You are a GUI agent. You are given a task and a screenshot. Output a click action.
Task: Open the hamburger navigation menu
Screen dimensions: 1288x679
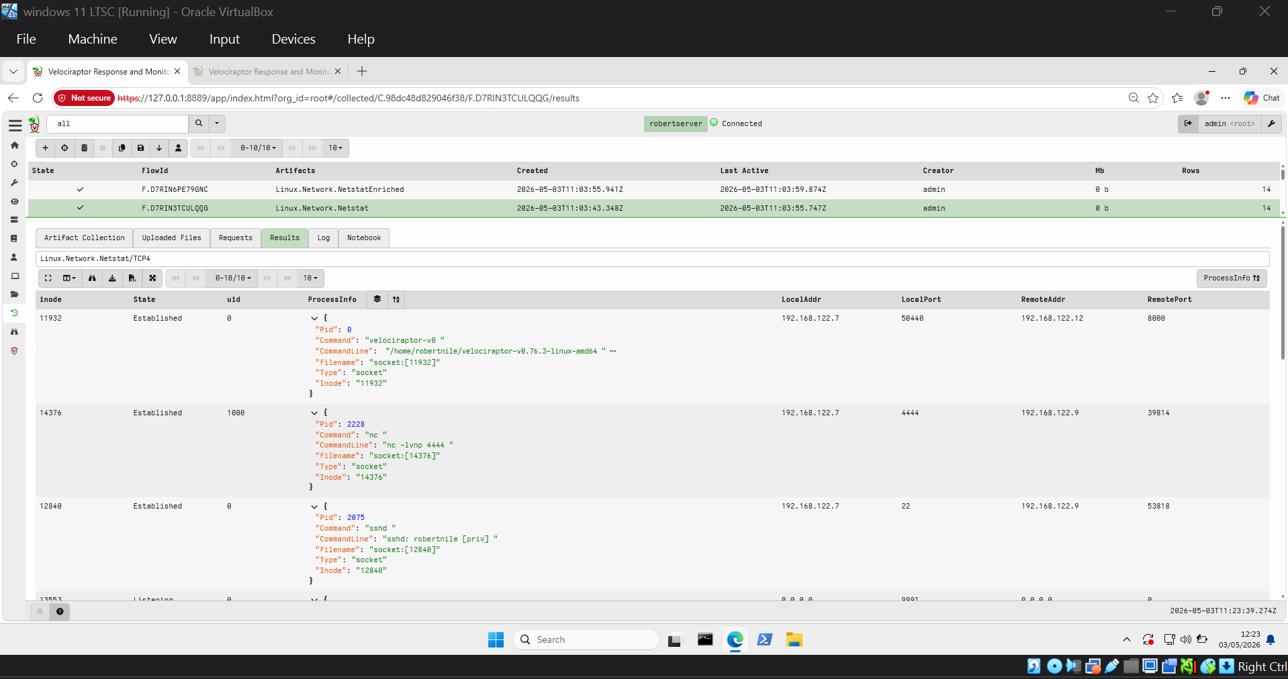[x=15, y=125]
